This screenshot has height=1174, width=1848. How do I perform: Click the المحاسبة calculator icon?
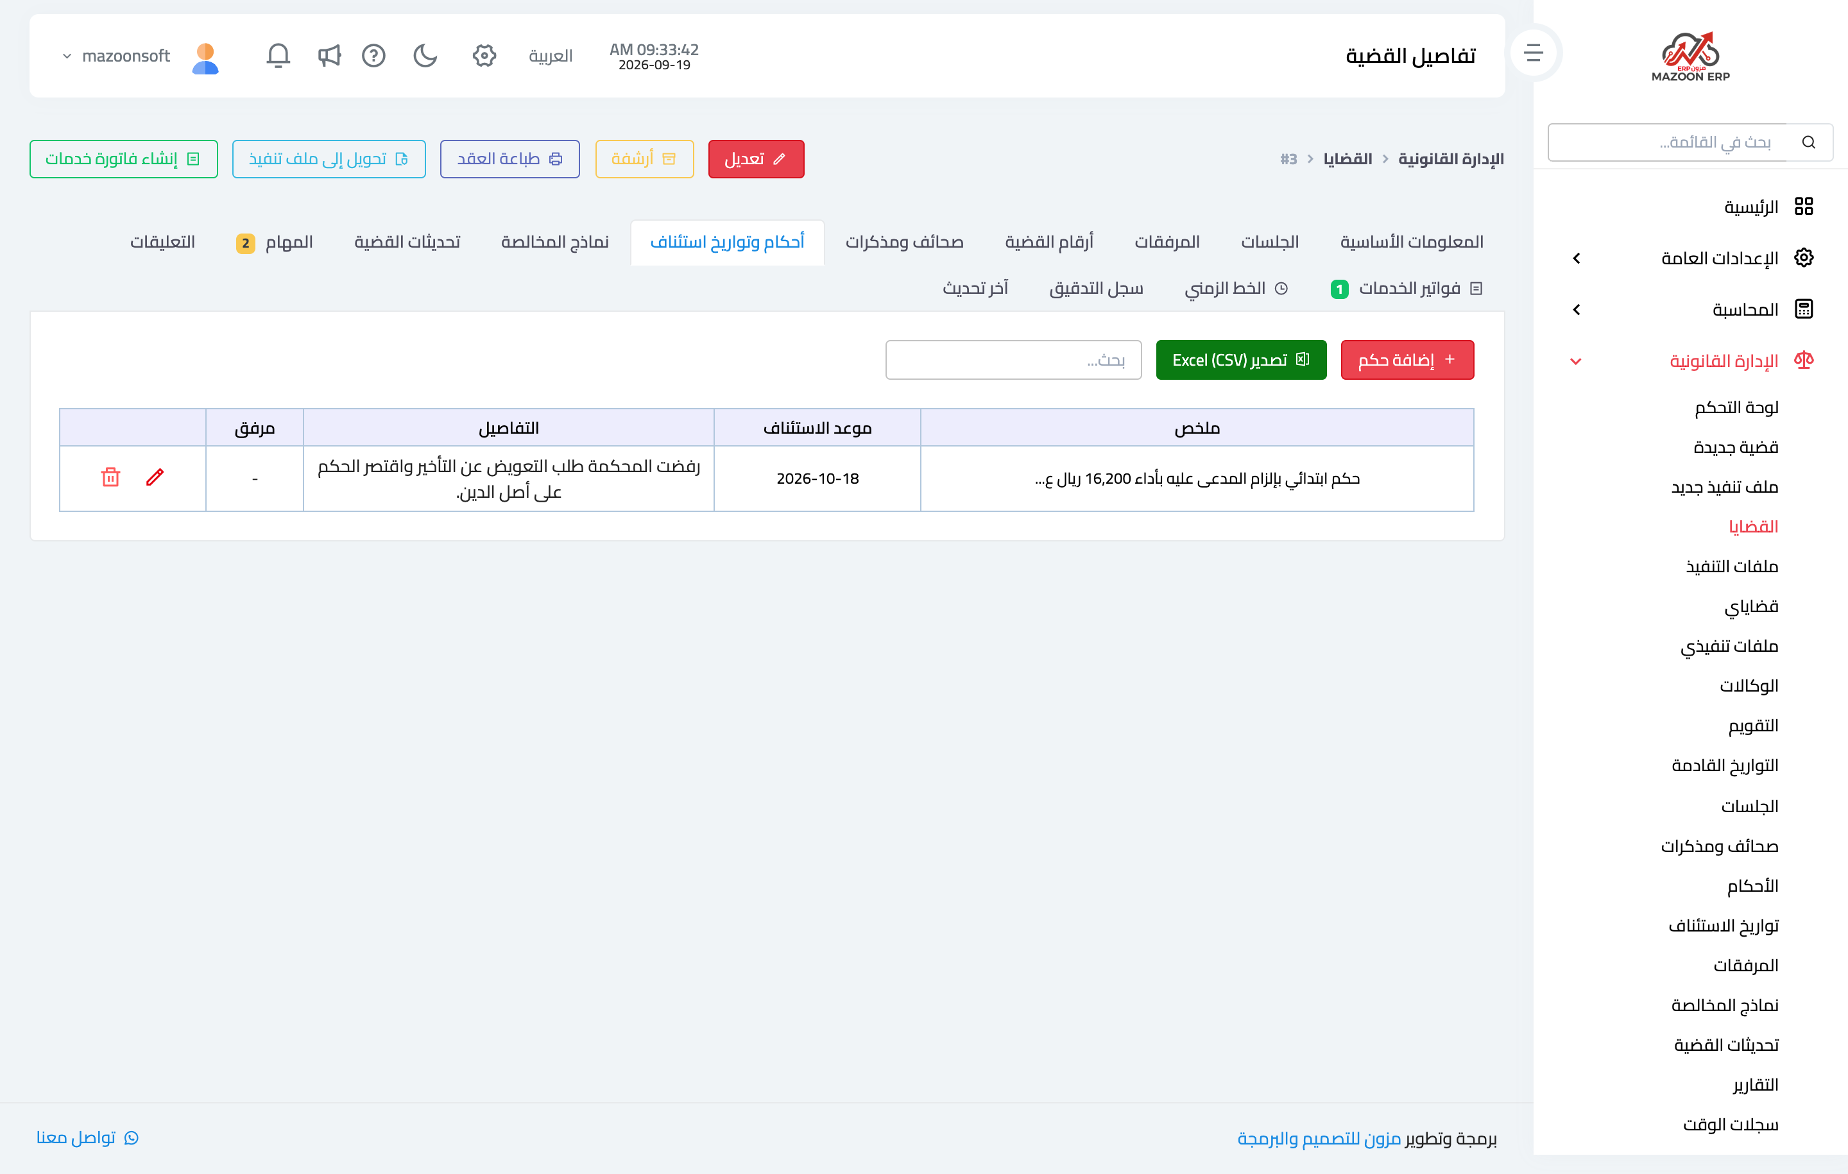click(x=1804, y=309)
